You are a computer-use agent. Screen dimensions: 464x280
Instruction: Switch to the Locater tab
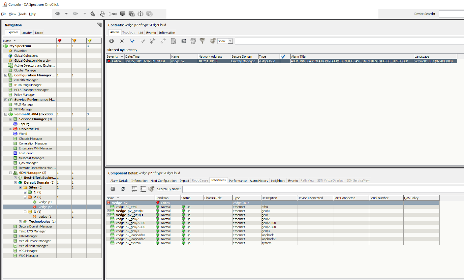(27, 33)
